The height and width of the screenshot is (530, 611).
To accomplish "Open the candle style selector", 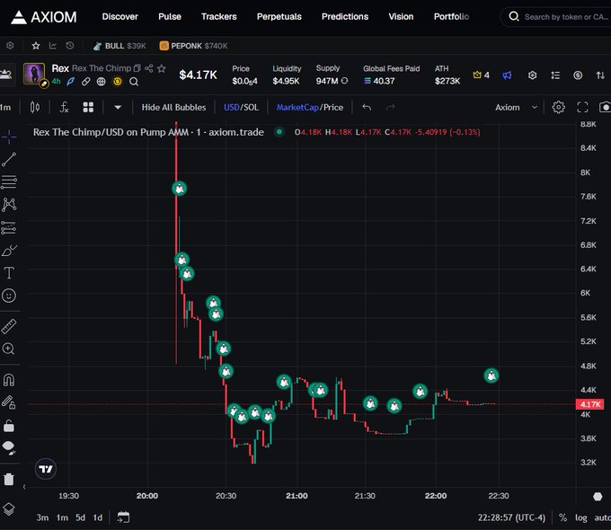I will (x=35, y=107).
